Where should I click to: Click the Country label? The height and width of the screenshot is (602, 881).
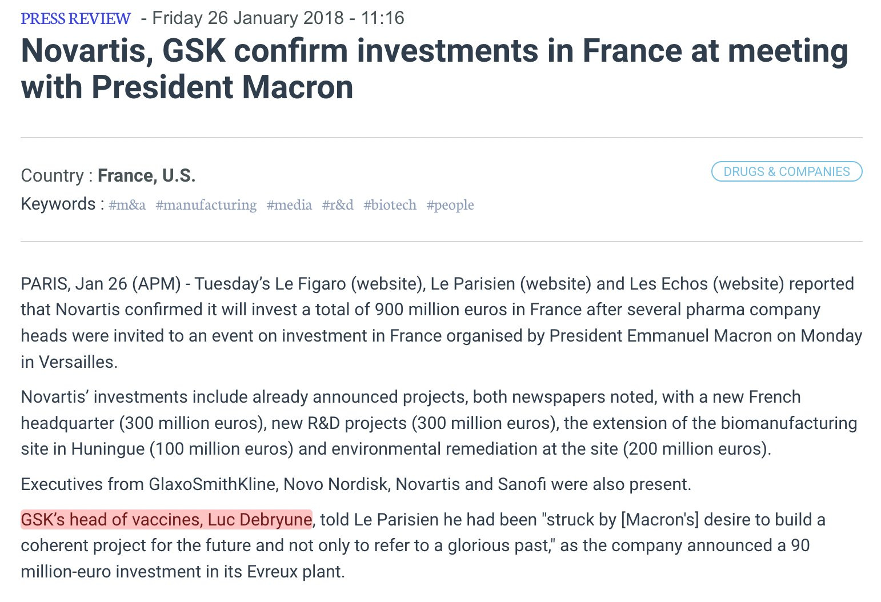(x=57, y=175)
